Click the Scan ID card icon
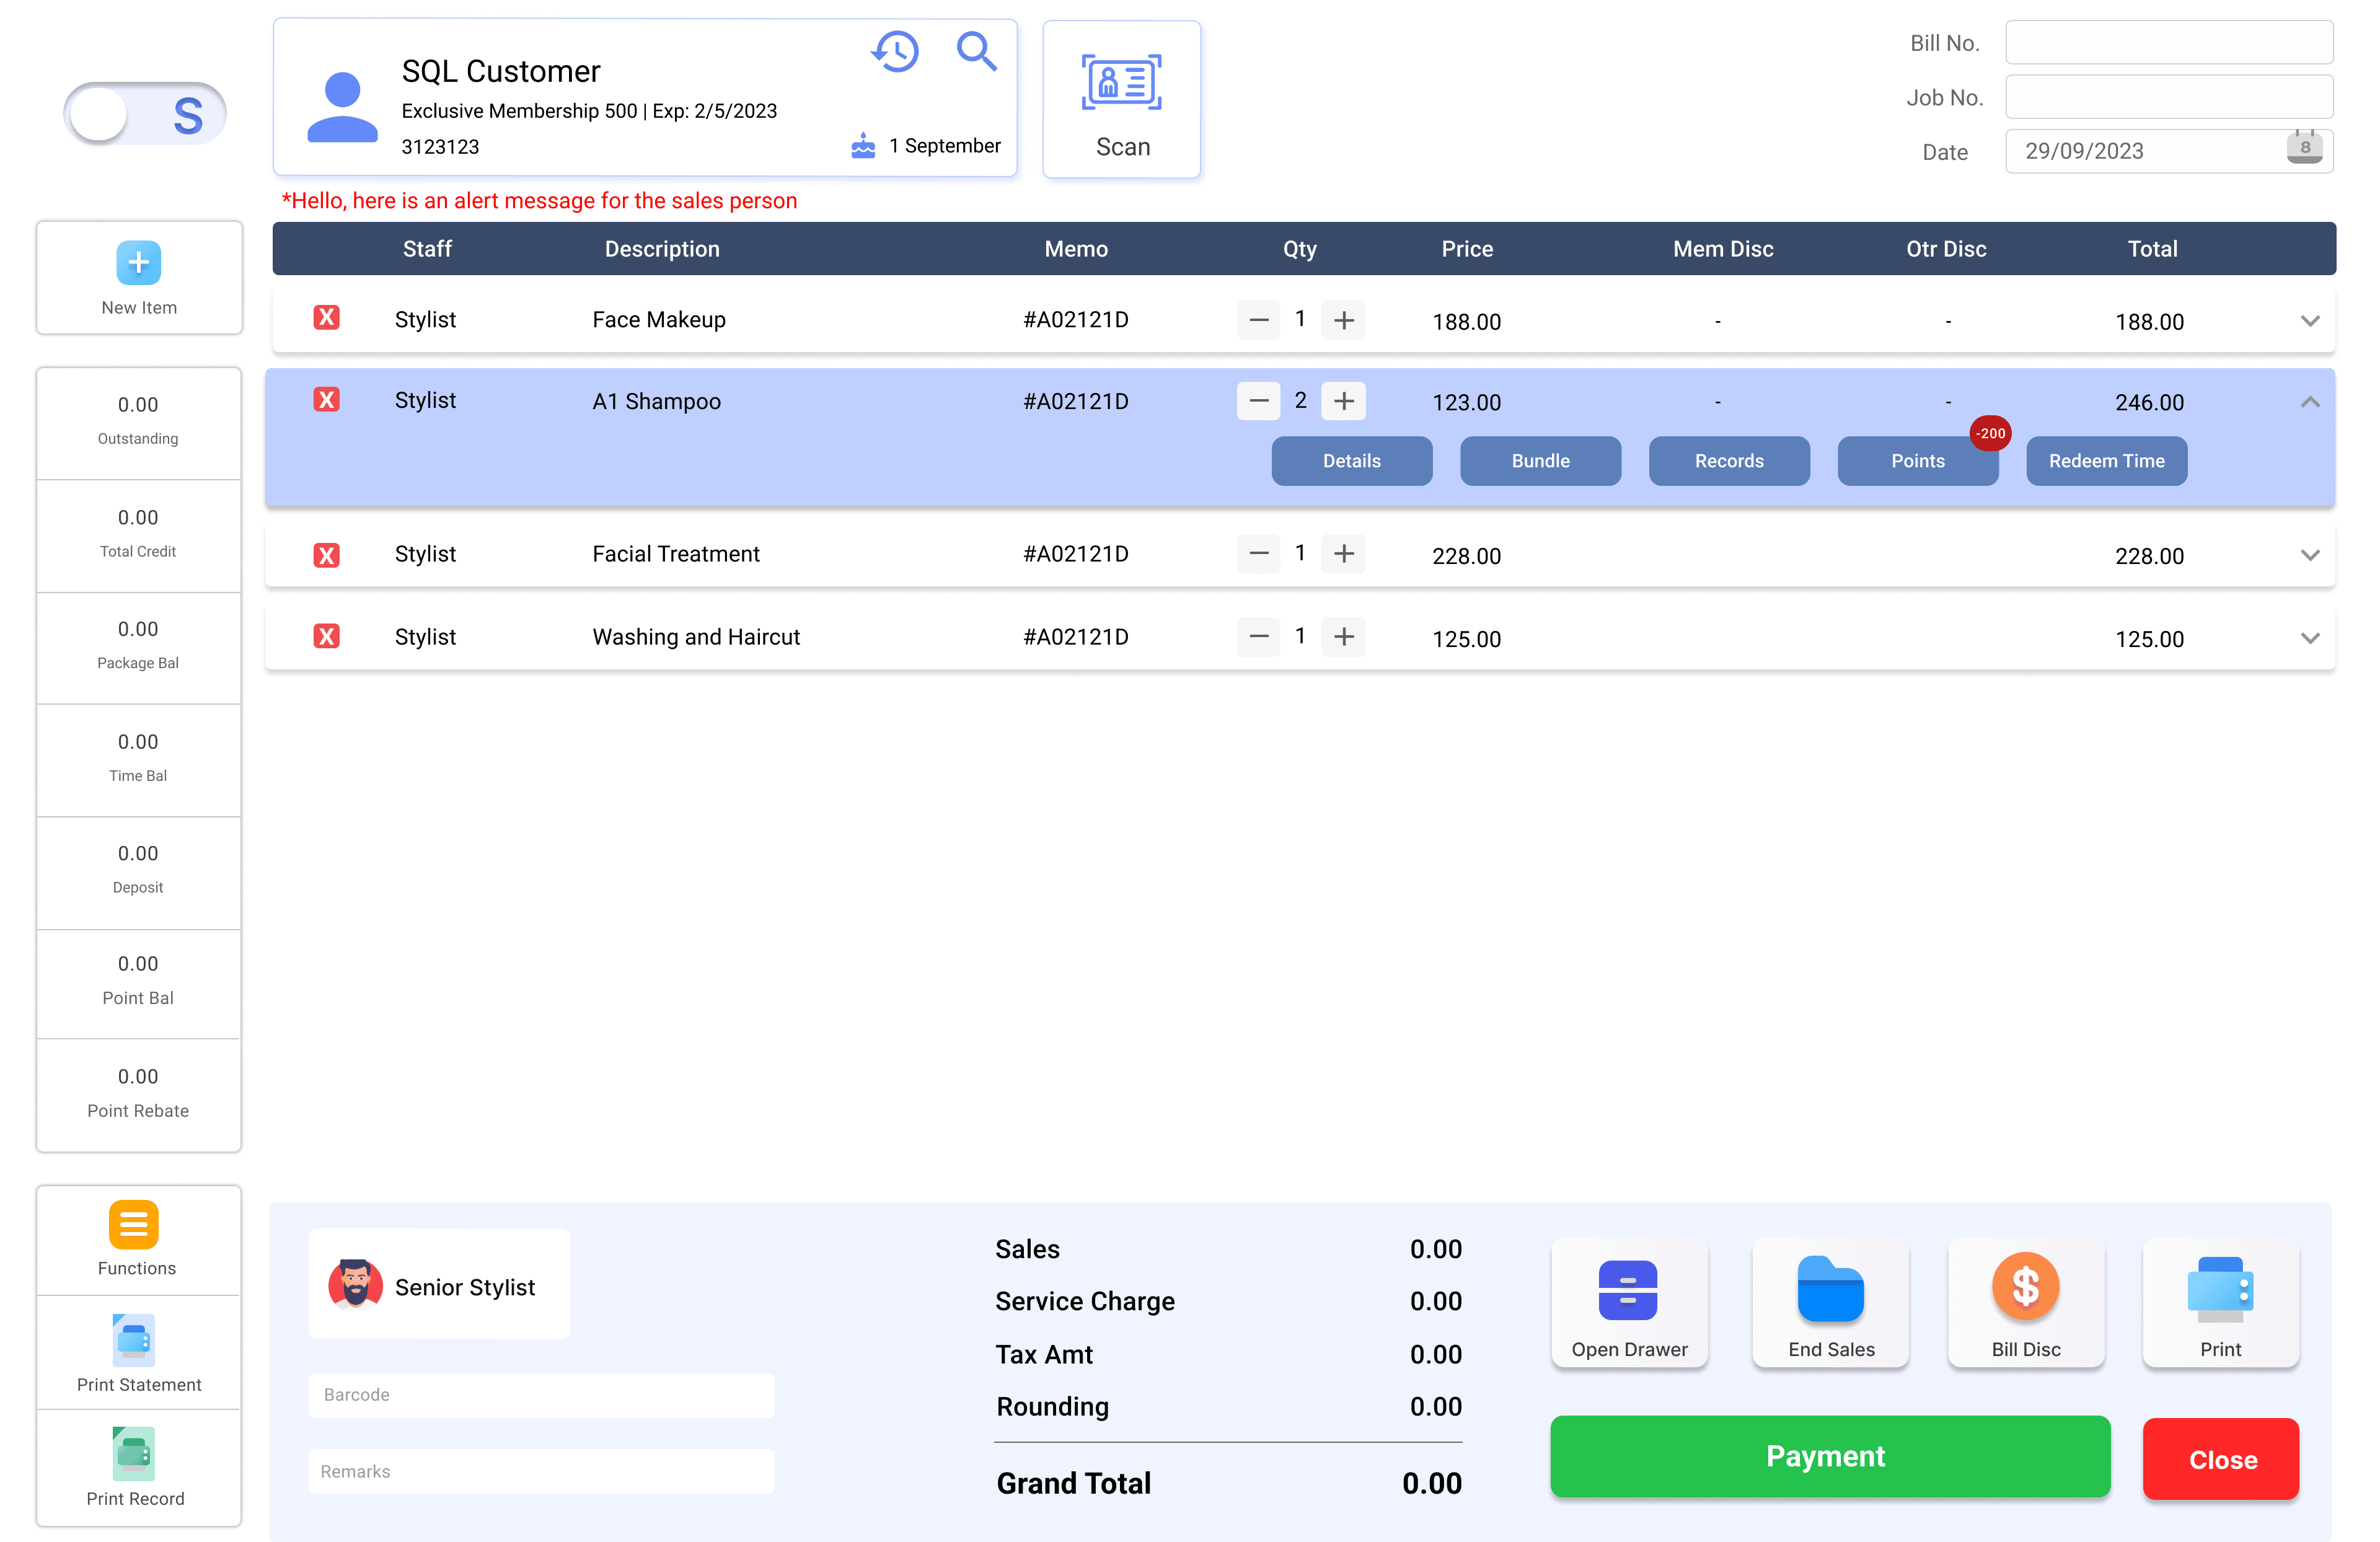2380x1542 pixels. click(x=1121, y=83)
